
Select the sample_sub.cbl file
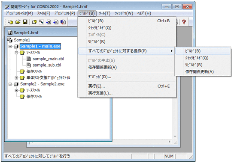point(47,65)
